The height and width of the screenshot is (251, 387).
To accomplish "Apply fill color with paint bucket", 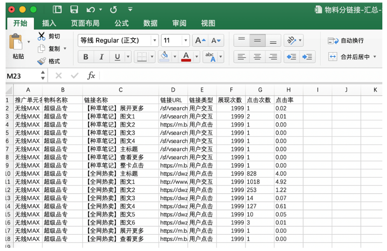I will coord(164,57).
